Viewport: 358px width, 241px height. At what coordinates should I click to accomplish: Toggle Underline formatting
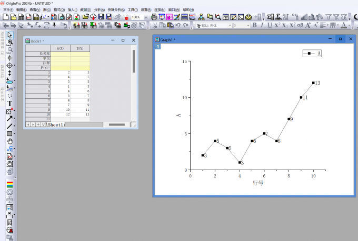[x=270, y=25]
